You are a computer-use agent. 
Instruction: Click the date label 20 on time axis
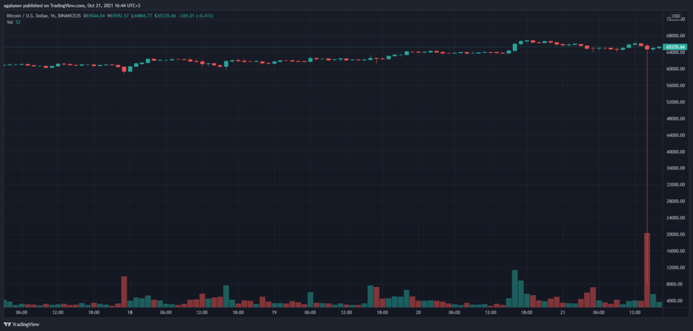[x=418, y=313]
